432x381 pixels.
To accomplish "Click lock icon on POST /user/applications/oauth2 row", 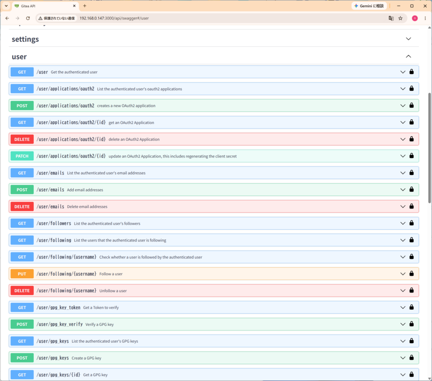I will pos(411,105).
